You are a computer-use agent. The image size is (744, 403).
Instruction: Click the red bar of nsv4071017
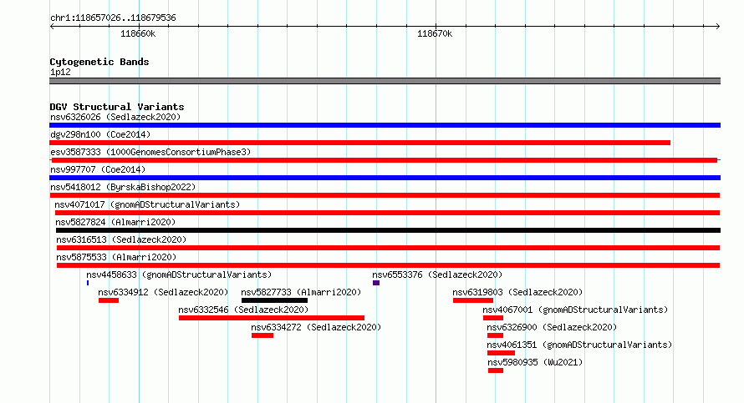pos(387,213)
